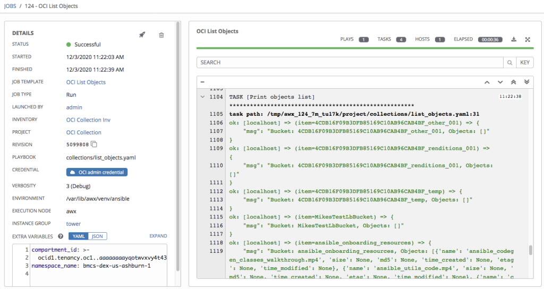Open the OCI List Objects job template link
The width and height of the screenshot is (544, 289).
tap(86, 82)
